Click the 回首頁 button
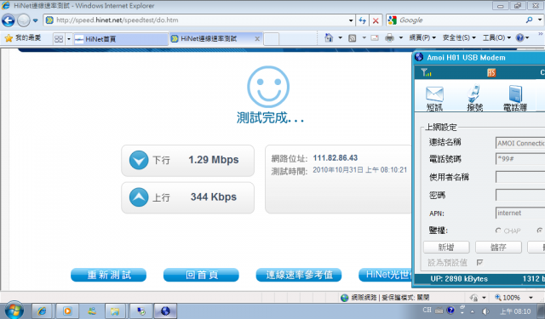 (x=201, y=275)
